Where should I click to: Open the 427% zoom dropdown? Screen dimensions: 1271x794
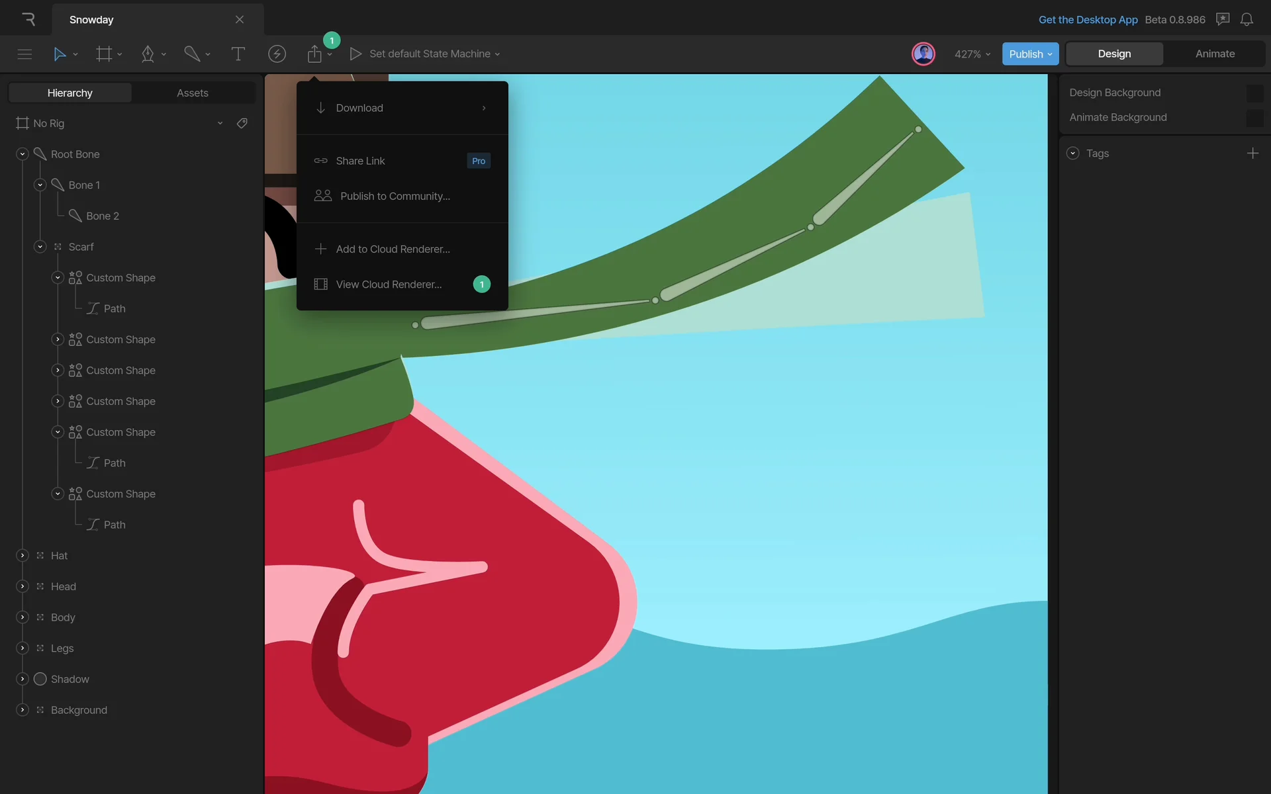972,54
